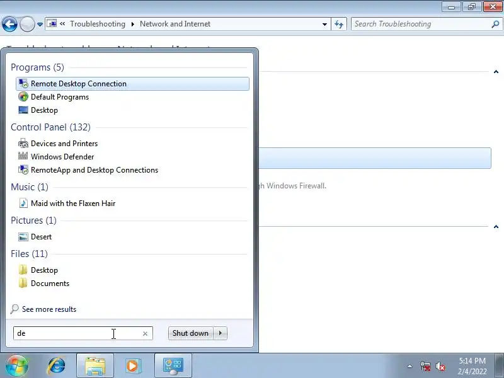
Task: Open the Files (11) category header
Action: tap(29, 254)
